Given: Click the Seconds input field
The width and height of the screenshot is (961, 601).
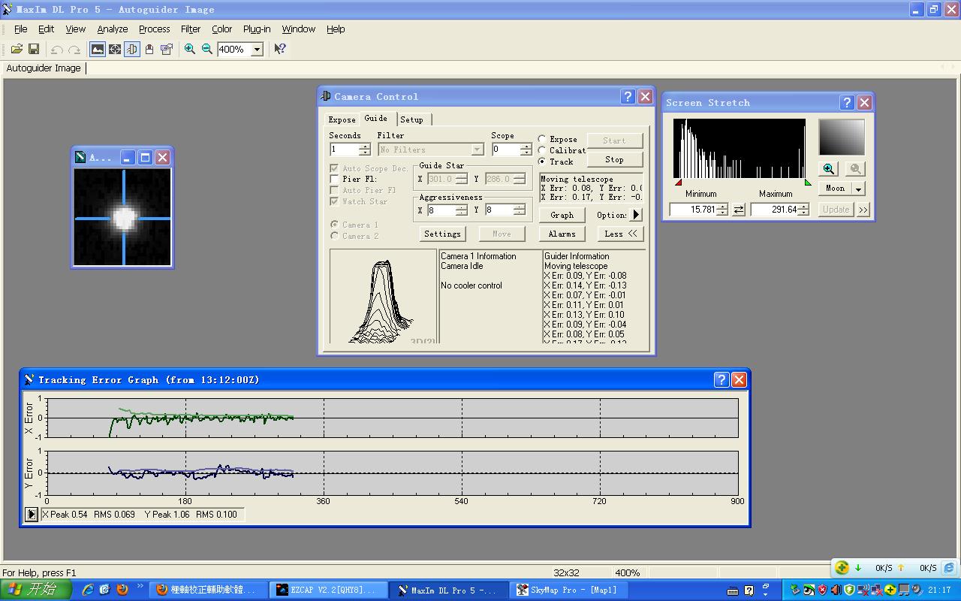Looking at the screenshot, I should 344,149.
